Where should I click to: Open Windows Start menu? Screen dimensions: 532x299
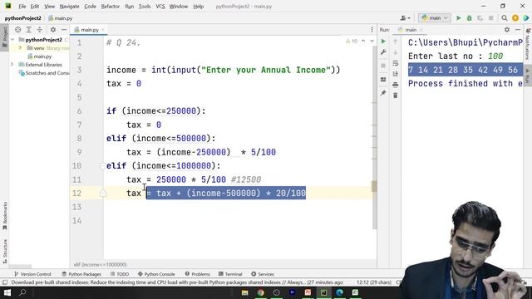click(7, 292)
